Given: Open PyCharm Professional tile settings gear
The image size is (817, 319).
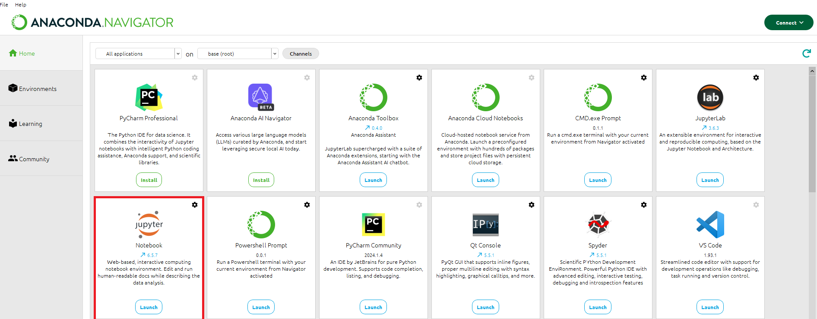Looking at the screenshot, I should (195, 78).
